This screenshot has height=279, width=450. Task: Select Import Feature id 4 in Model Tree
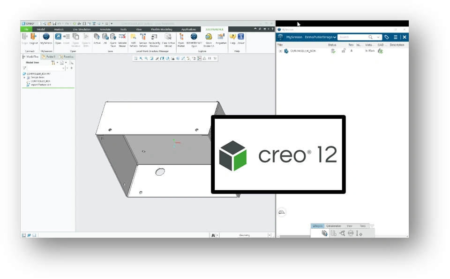[41, 85]
